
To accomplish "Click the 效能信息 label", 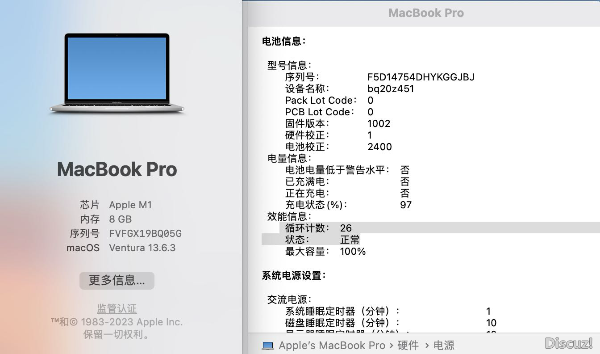I will coord(290,216).
